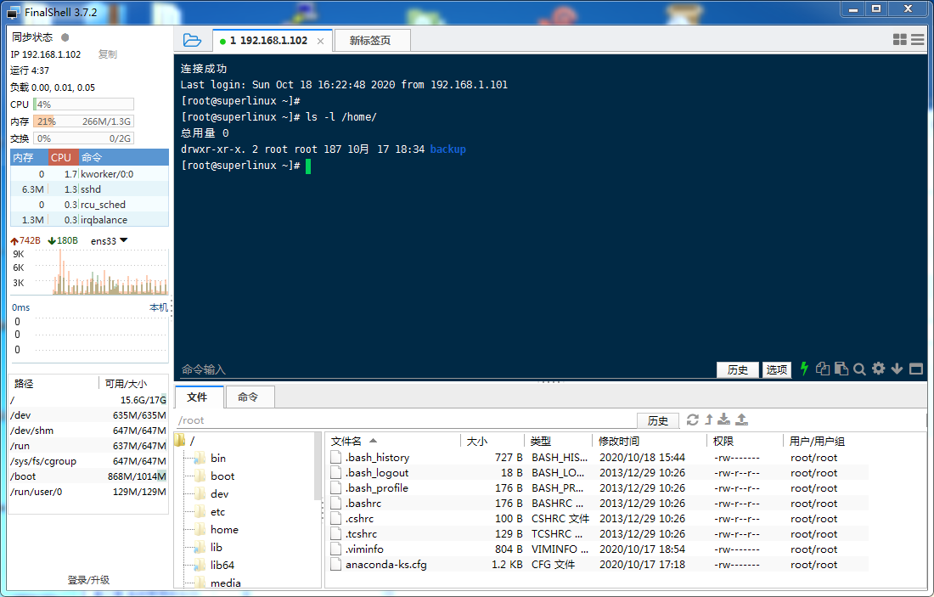
Task: Focus the 命令输入 command input field
Action: coord(445,369)
